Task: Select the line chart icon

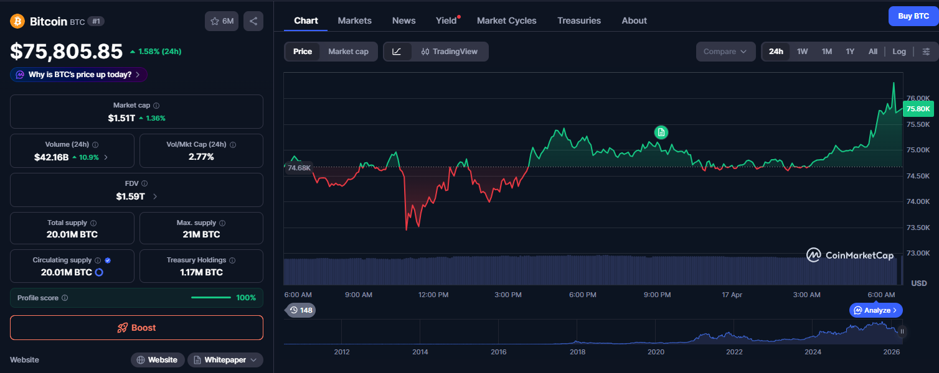Action: tap(397, 52)
